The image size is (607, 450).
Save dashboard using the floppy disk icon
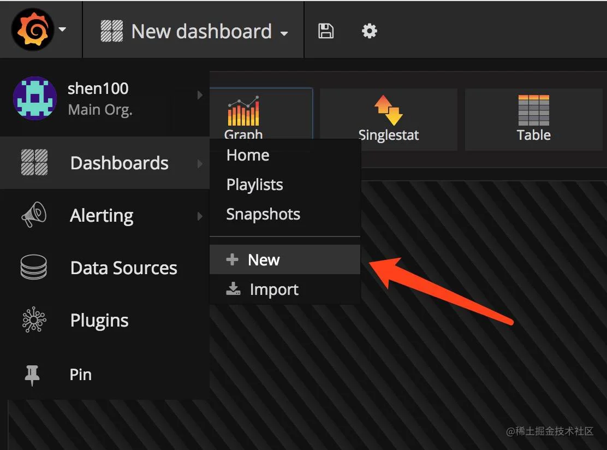pos(325,31)
